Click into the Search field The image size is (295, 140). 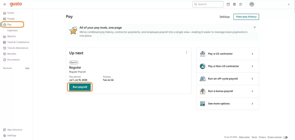[x=208, y=4]
